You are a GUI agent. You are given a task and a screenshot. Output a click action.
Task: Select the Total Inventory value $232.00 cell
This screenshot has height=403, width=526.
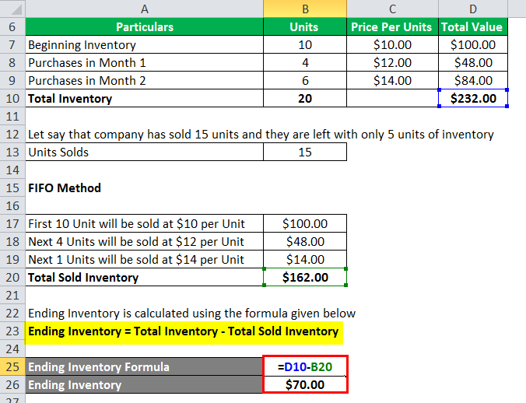(x=472, y=99)
